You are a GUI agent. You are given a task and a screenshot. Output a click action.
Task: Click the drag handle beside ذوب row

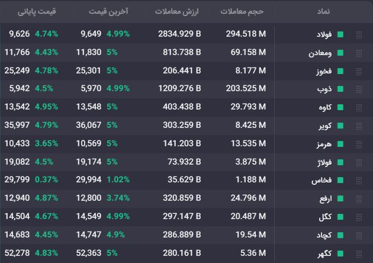[359, 89]
